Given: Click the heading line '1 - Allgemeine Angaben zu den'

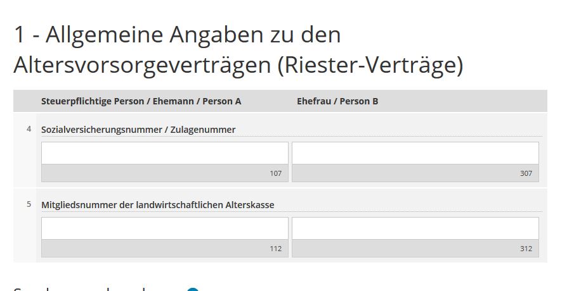Looking at the screenshot, I should (177, 35).
